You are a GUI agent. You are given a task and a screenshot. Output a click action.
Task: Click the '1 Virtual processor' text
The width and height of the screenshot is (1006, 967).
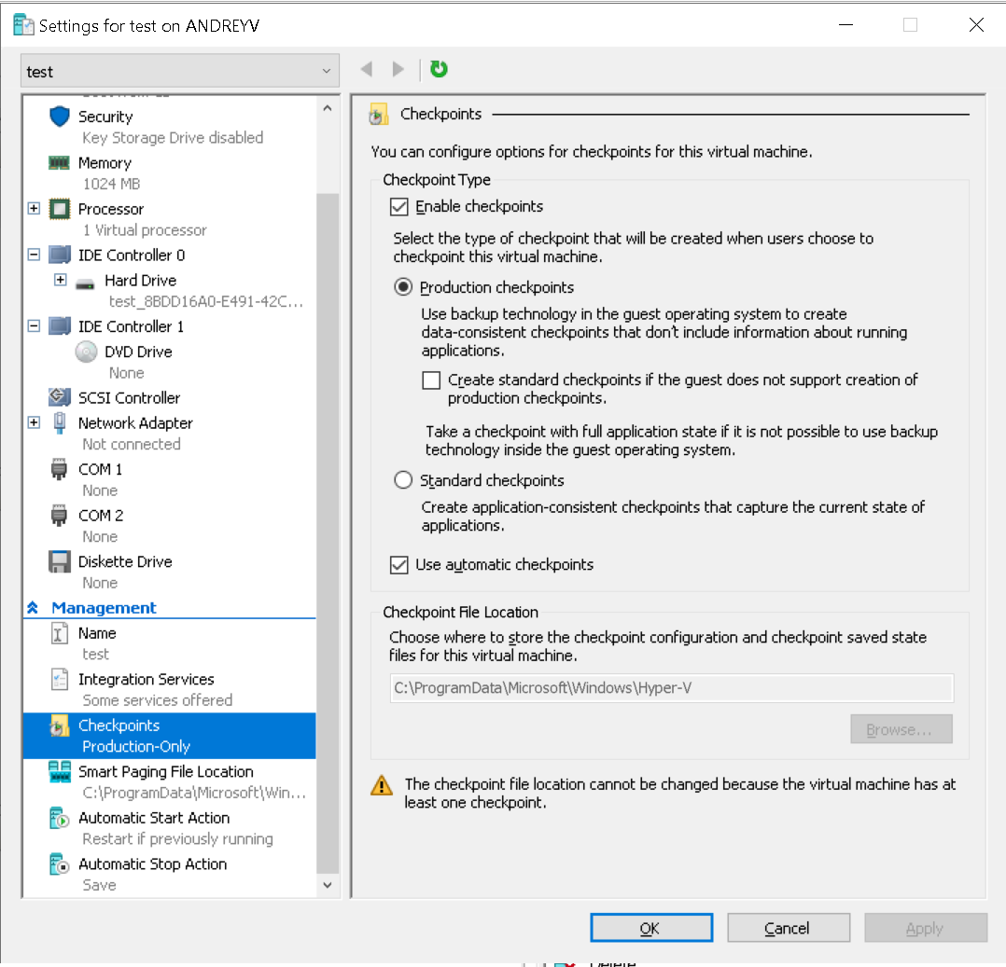point(145,230)
